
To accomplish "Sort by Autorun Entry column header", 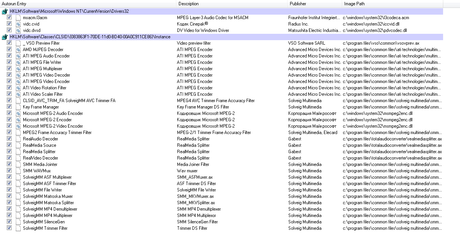I will point(88,4).
